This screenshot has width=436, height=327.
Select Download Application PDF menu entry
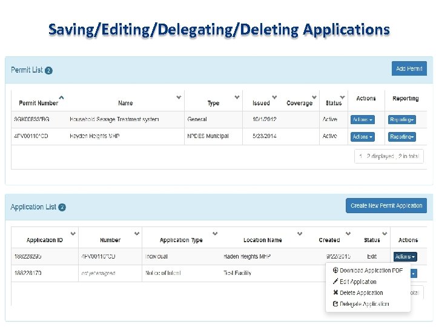[x=371, y=271]
